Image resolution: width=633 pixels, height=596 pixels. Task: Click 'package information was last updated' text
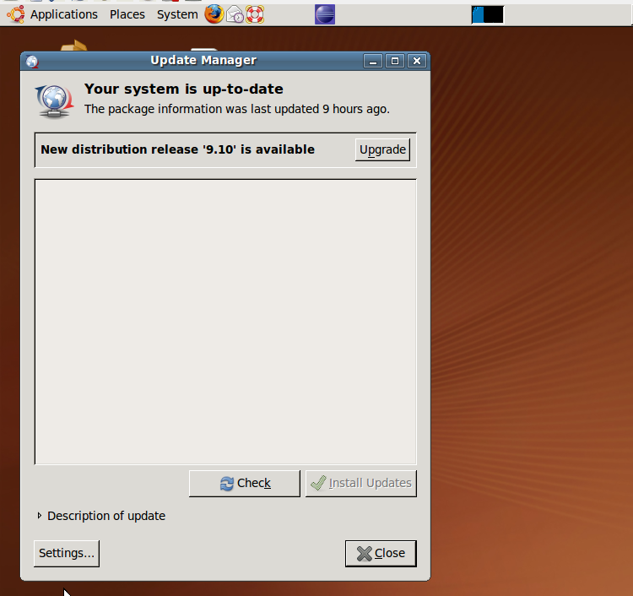click(237, 109)
